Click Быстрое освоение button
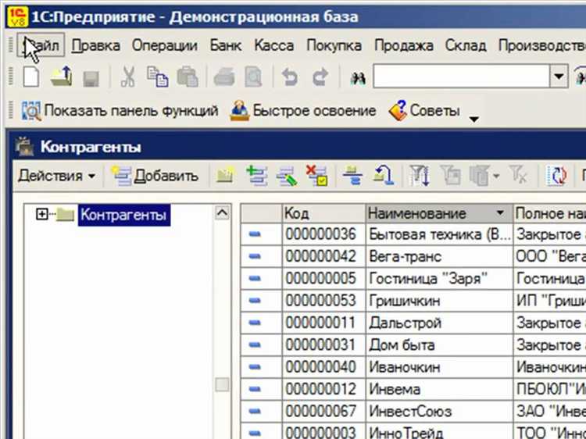 (303, 111)
